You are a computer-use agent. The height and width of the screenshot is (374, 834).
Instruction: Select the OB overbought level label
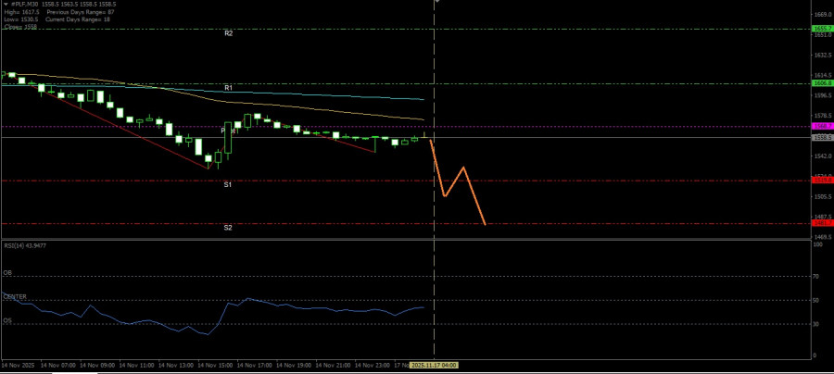tap(7, 273)
